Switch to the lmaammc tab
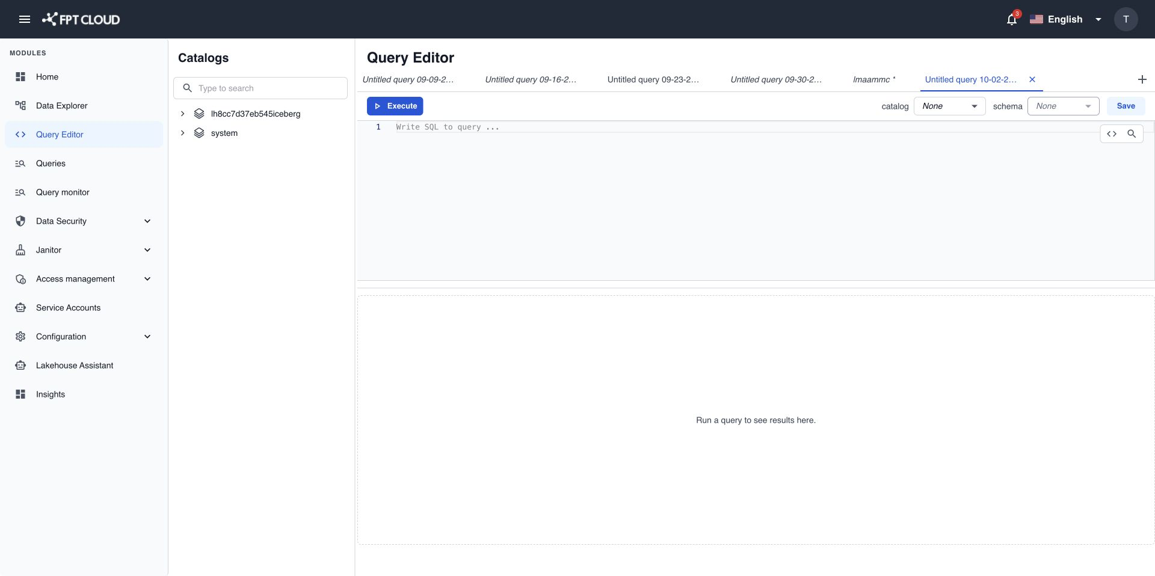1155x576 pixels. click(x=874, y=79)
